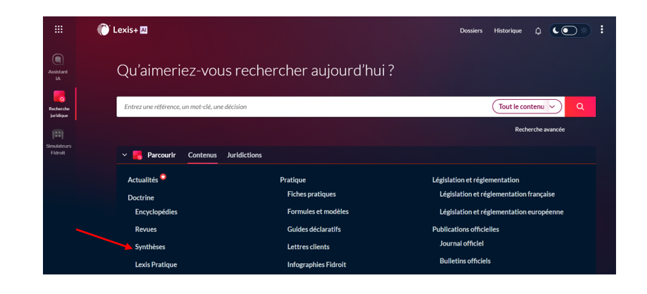This screenshot has width=647, height=294.
Task: Open Législation et réglementation européenne
Action: click(x=502, y=212)
